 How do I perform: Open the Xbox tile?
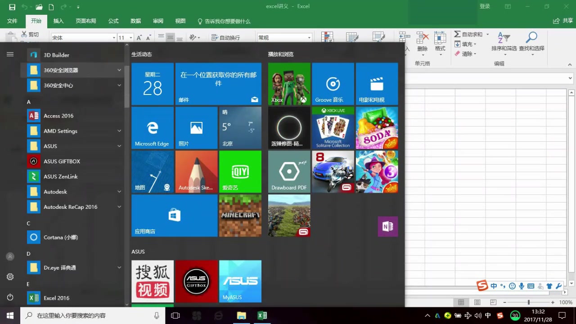point(289,84)
